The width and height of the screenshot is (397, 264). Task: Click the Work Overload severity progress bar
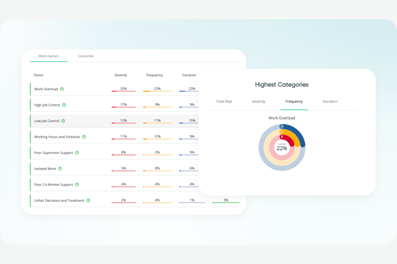click(x=123, y=91)
